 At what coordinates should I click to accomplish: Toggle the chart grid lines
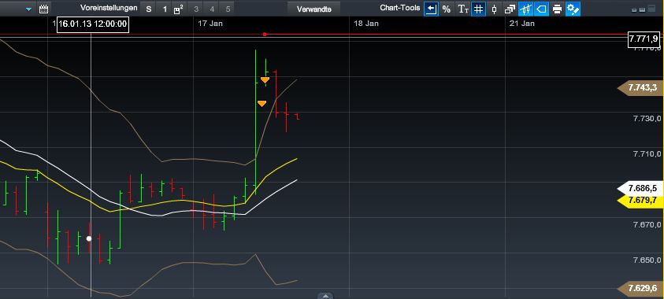coord(478,9)
